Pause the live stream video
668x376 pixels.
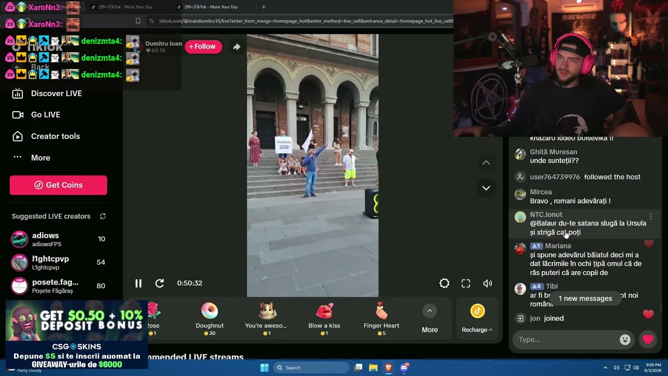point(138,283)
